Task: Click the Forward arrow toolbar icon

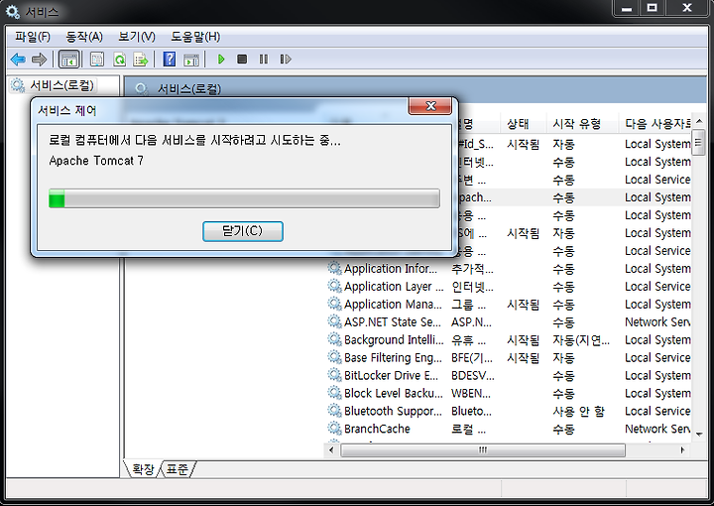Action: pos(39,60)
